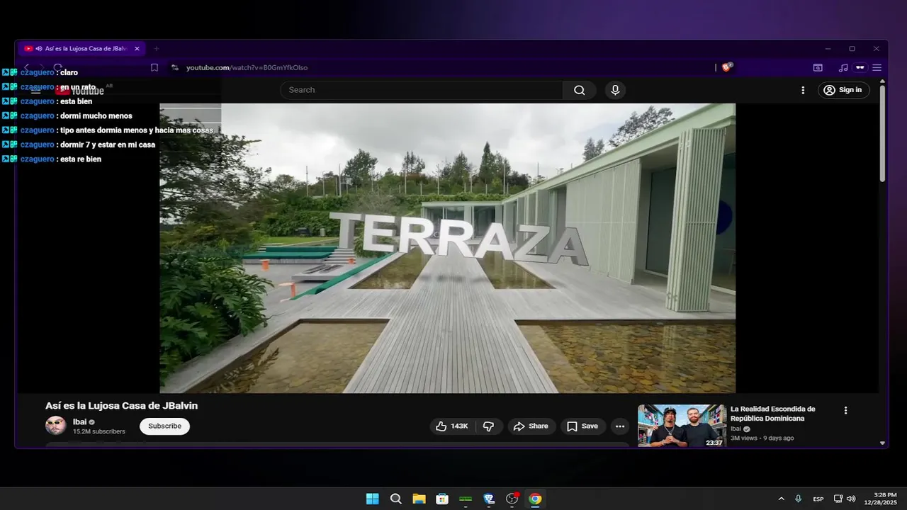Image resolution: width=907 pixels, height=510 pixels.
Task: Open La Realidad Escondida de República Dominicana title
Action: pyautogui.click(x=772, y=414)
